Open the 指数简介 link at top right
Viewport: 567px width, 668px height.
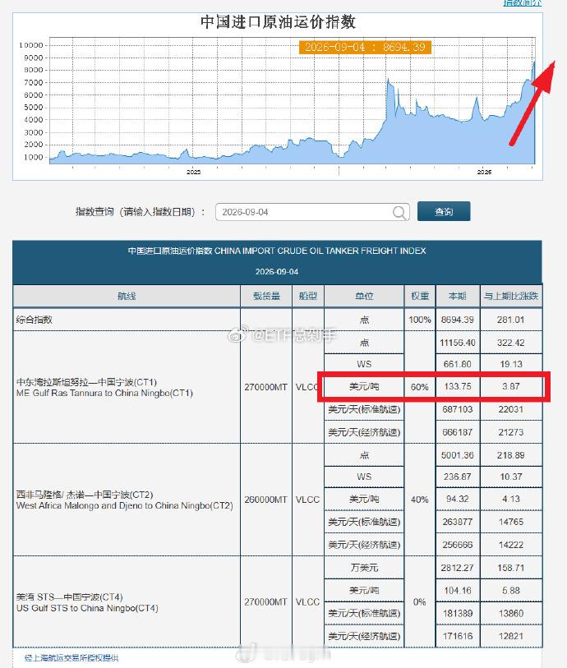coord(523,3)
